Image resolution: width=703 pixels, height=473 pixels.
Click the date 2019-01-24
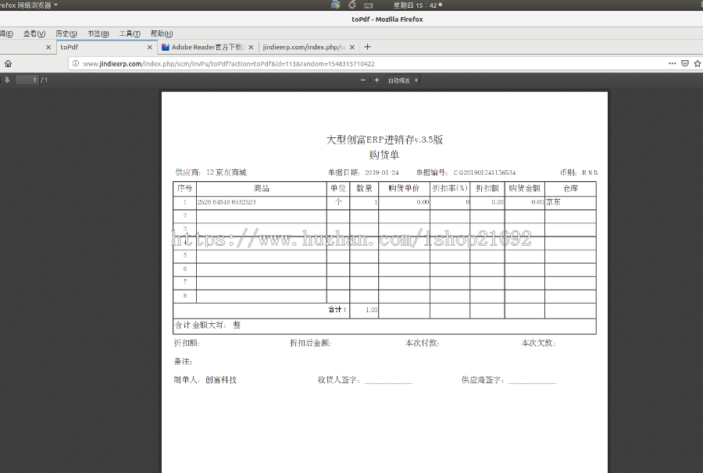click(x=381, y=172)
